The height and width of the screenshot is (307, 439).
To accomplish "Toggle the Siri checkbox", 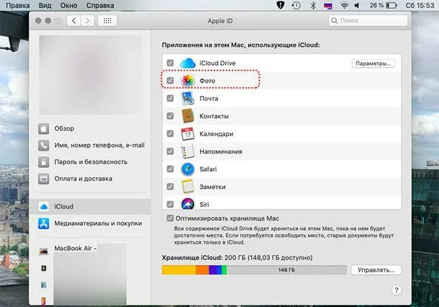I will click(x=170, y=204).
